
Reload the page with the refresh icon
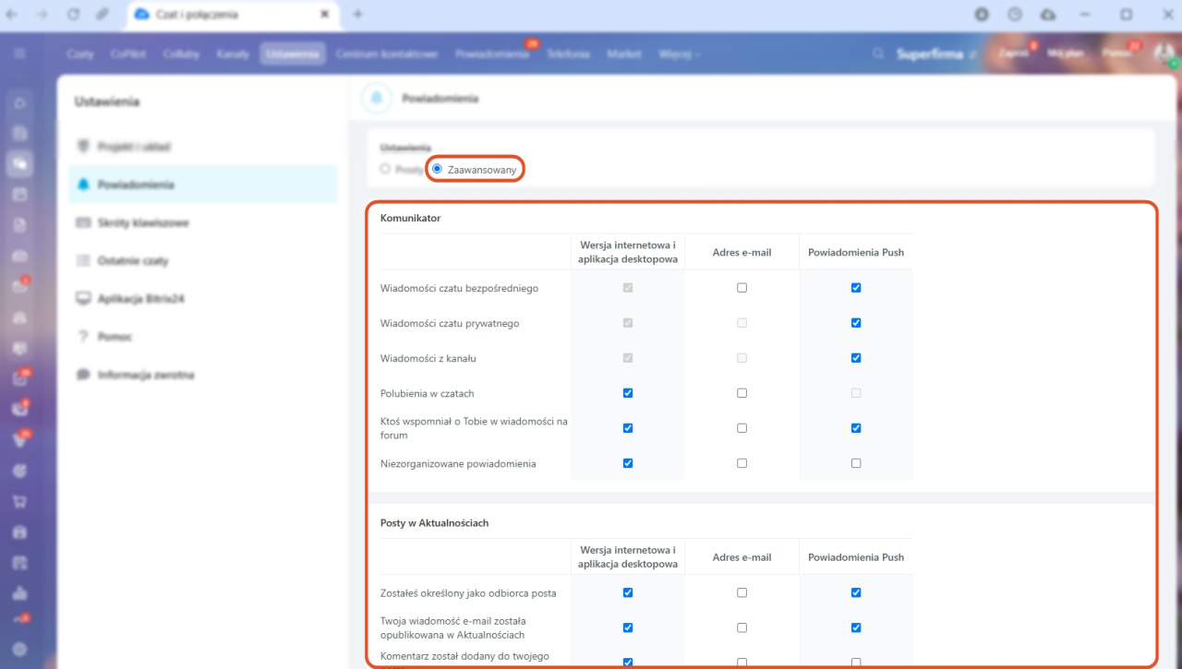pyautogui.click(x=72, y=14)
